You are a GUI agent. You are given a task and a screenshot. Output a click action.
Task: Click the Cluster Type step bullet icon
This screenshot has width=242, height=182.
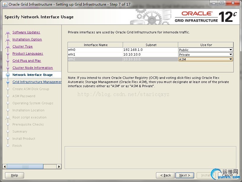tap(8, 47)
